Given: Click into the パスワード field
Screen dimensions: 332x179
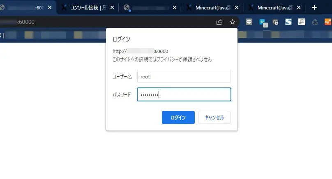Looking at the screenshot, I should (184, 94).
